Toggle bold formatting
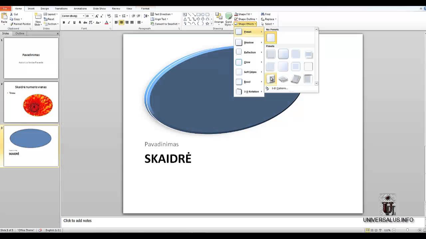Image resolution: width=426 pixels, height=239 pixels. click(x=64, y=23)
